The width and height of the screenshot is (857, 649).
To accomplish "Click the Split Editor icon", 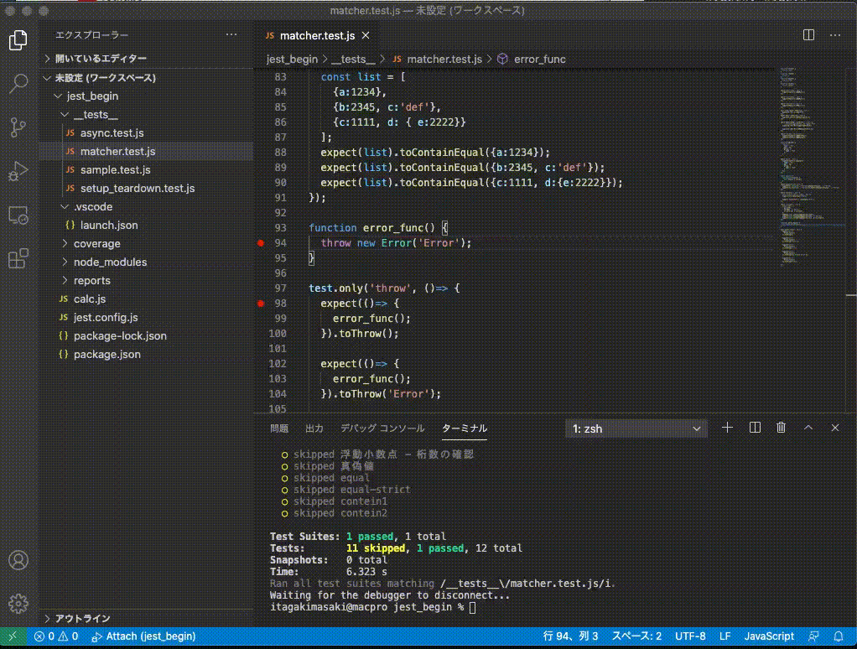I will point(808,35).
